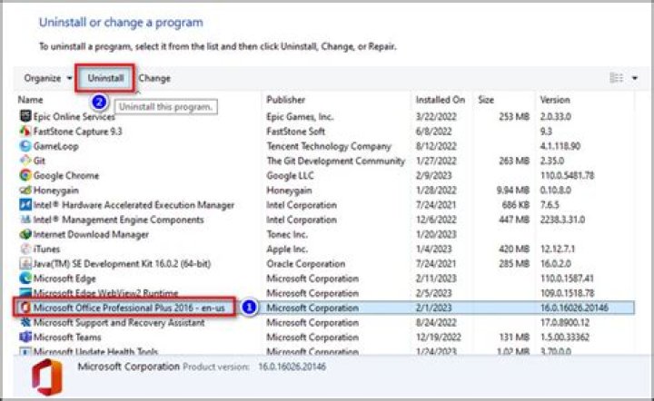Select Java(TM) SE Development Kit 16.0.2 entry
The image size is (654, 401).
[122, 264]
